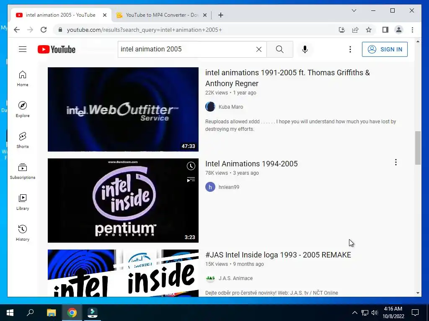Click the page vertical scrollbar thumb

pos(418,148)
